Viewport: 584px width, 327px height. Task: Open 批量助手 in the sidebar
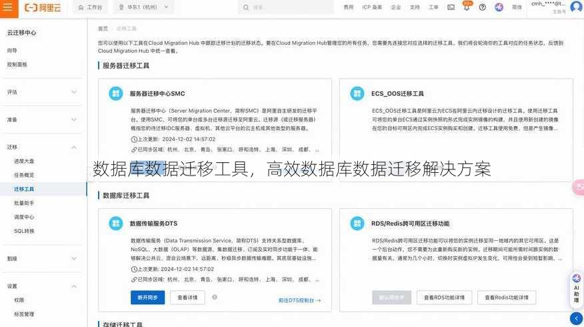coord(24,203)
